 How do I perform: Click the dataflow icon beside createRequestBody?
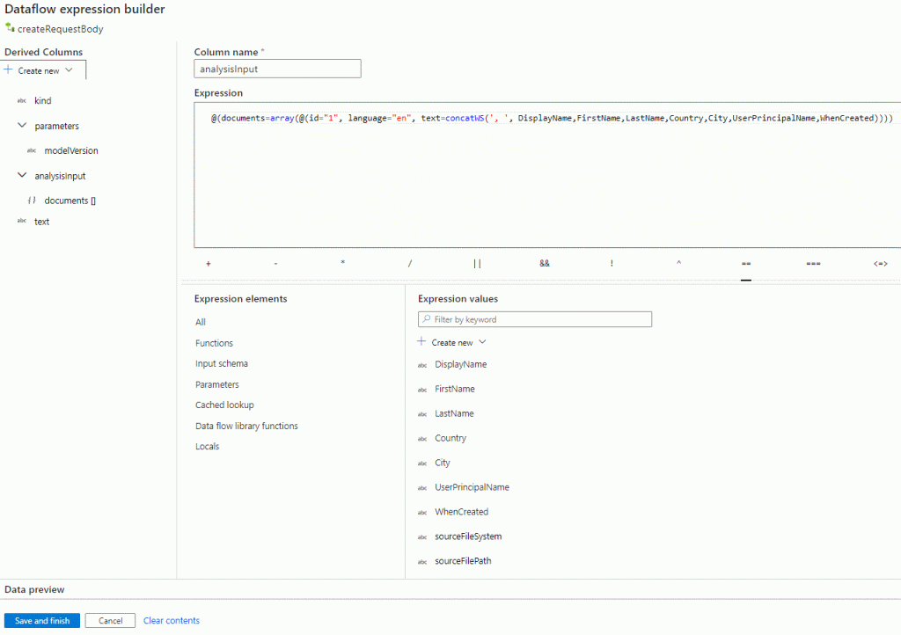[10, 27]
